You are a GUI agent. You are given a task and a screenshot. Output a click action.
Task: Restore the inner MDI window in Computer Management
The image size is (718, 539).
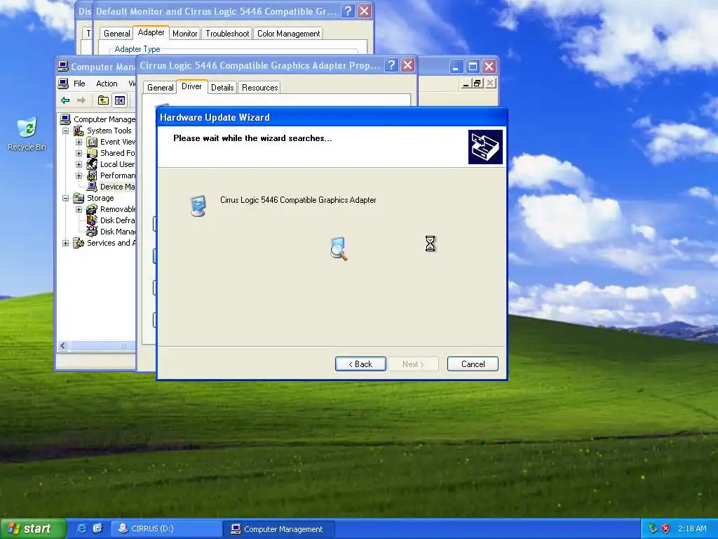(x=477, y=83)
